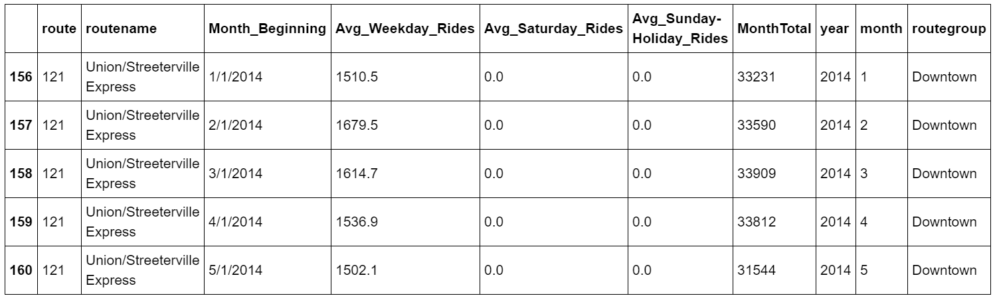Select row index 158
993x302 pixels.
(21, 174)
